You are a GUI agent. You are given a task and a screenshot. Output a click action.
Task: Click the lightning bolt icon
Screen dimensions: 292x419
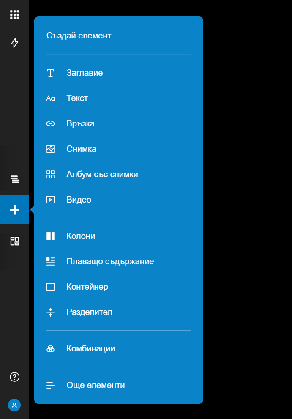click(14, 43)
